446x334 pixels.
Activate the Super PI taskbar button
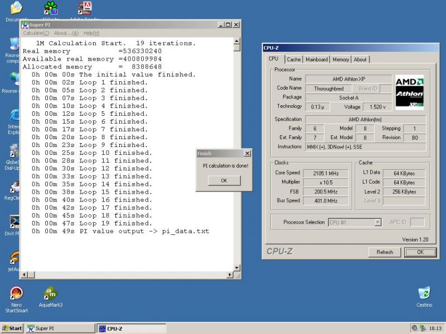60,328
